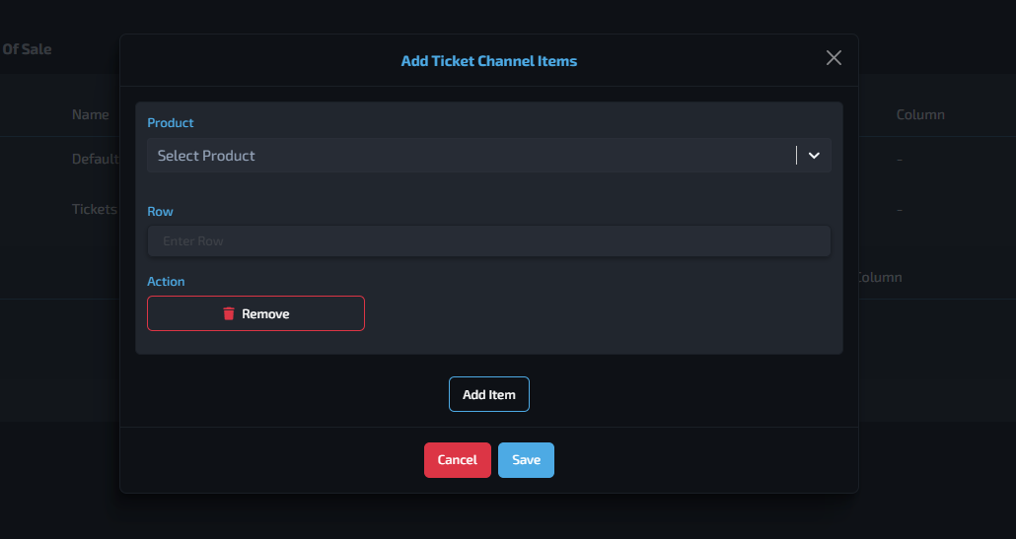Image resolution: width=1016 pixels, height=539 pixels.
Task: Select the top Column table header
Action: (920, 114)
